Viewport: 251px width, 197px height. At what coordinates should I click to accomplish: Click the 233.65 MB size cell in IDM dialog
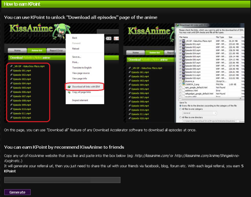pos(234,44)
